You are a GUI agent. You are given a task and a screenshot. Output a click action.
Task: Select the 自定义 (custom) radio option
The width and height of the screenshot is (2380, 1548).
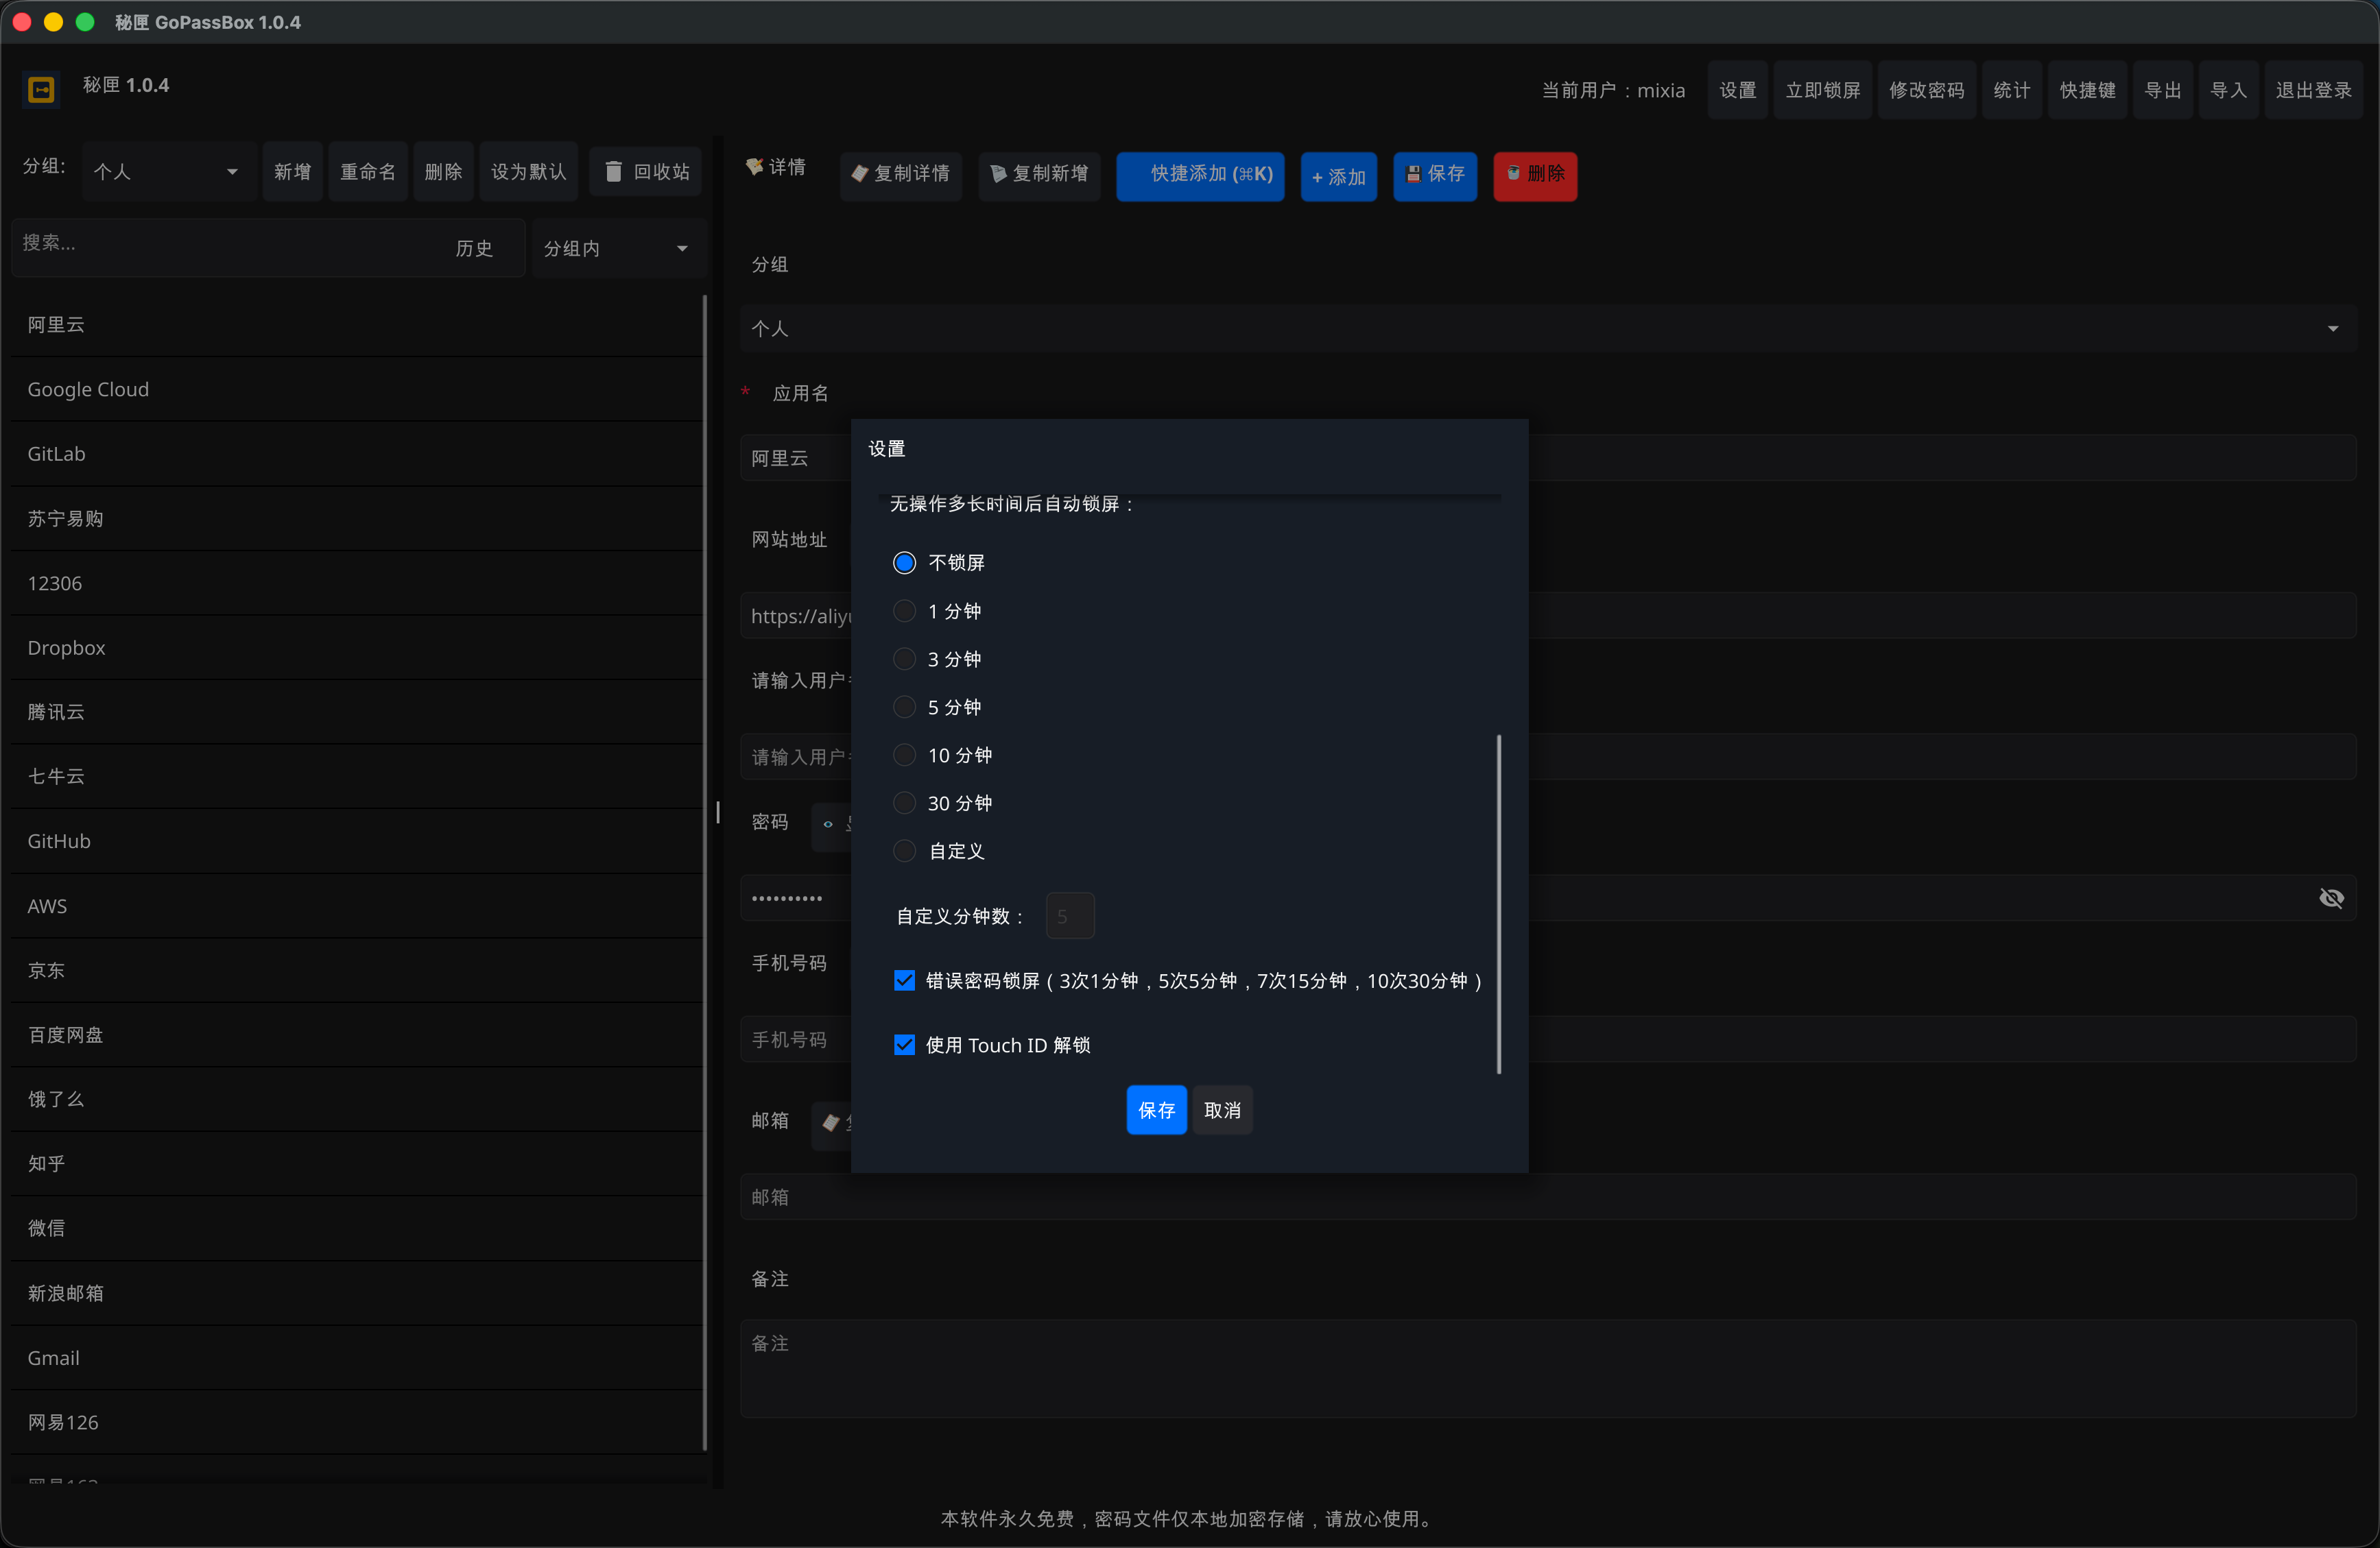904,851
